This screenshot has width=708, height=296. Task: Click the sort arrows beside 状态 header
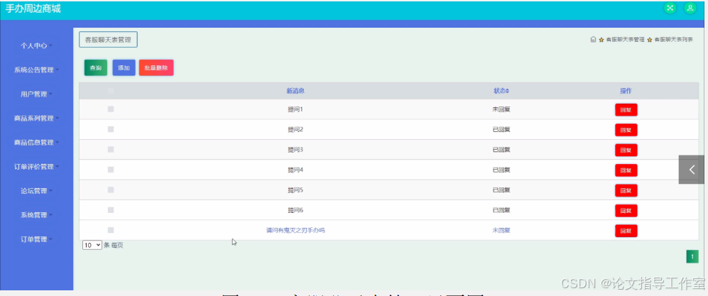507,91
